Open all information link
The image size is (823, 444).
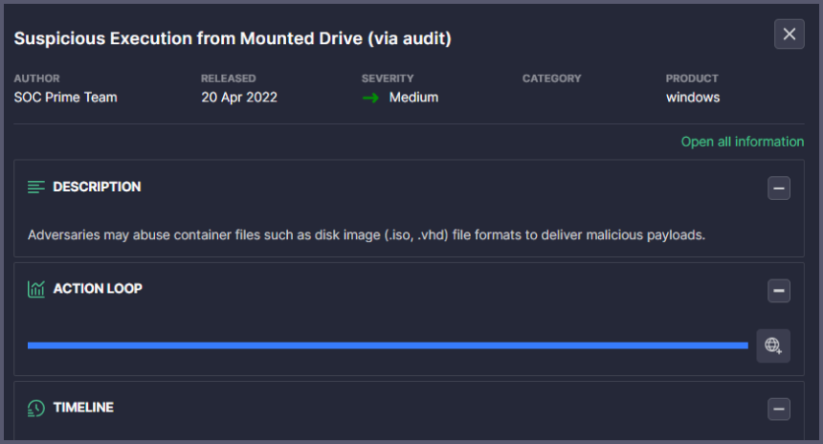click(x=742, y=142)
